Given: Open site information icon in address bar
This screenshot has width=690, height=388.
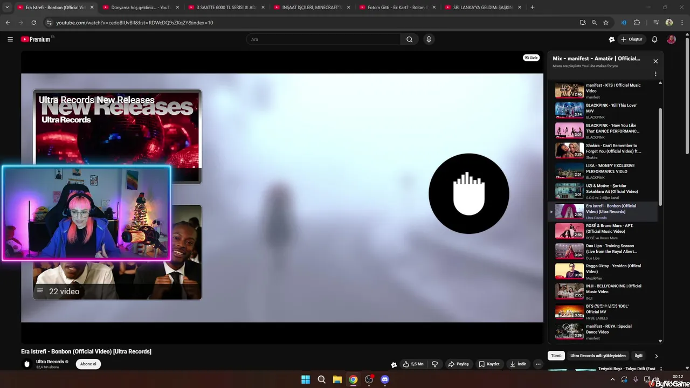Looking at the screenshot, I should (49, 23).
